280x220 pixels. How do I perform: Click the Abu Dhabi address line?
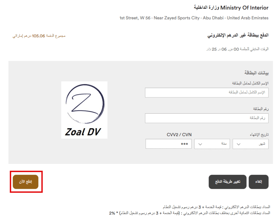click(194, 18)
